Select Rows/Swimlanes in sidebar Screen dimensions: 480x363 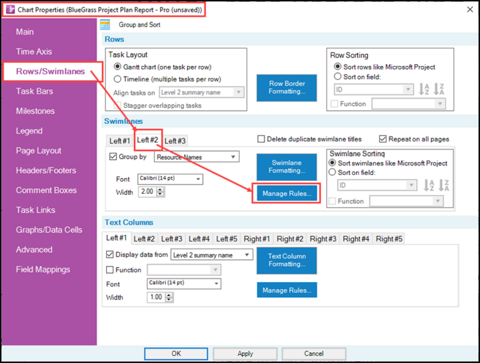click(x=50, y=71)
